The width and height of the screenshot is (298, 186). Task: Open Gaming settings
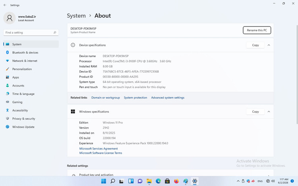click(x=31, y=102)
